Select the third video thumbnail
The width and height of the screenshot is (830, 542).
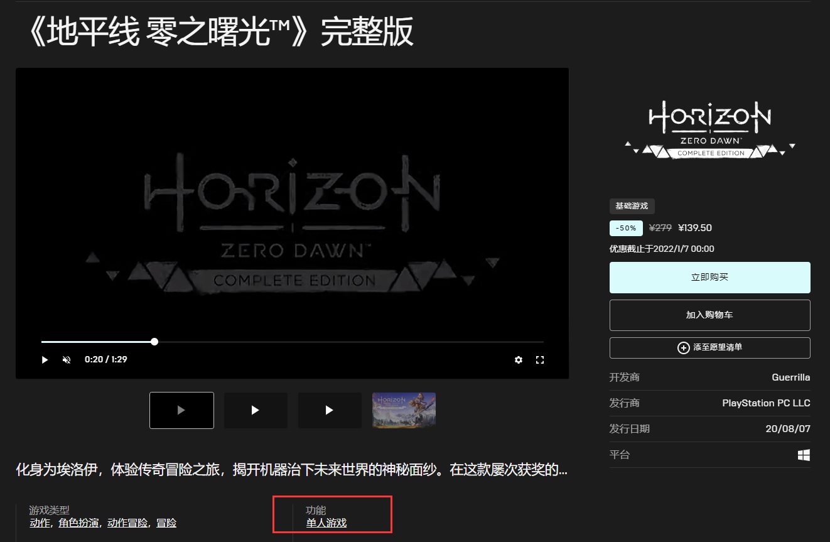(x=330, y=410)
